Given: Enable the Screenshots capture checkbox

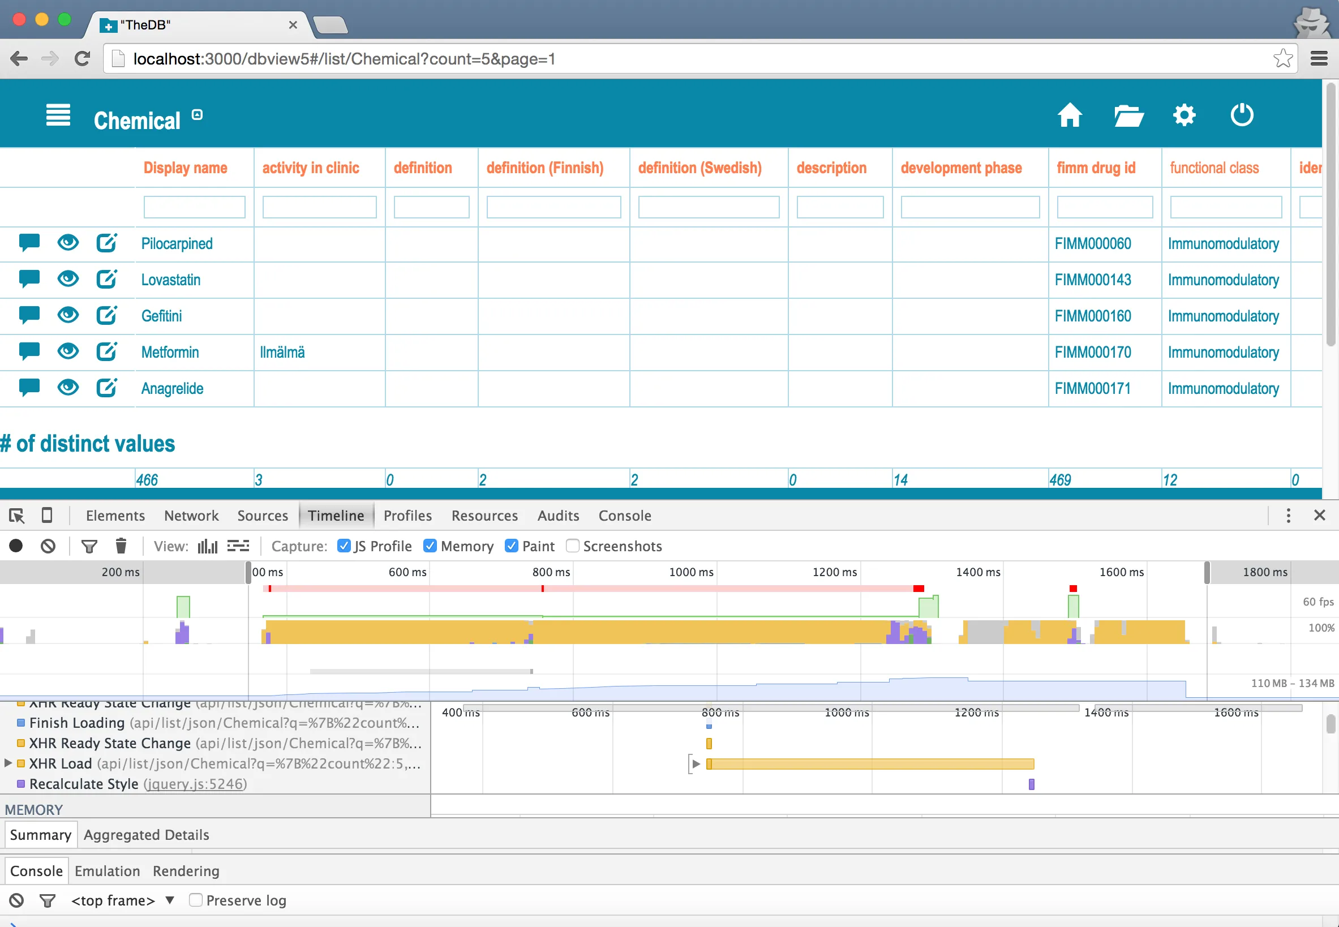Looking at the screenshot, I should pyautogui.click(x=573, y=546).
